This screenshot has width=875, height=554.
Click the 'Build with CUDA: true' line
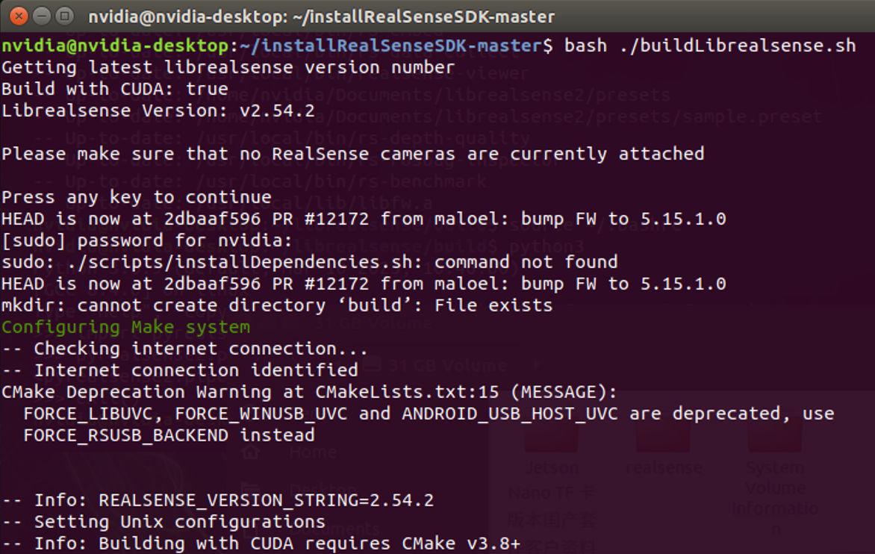114,89
